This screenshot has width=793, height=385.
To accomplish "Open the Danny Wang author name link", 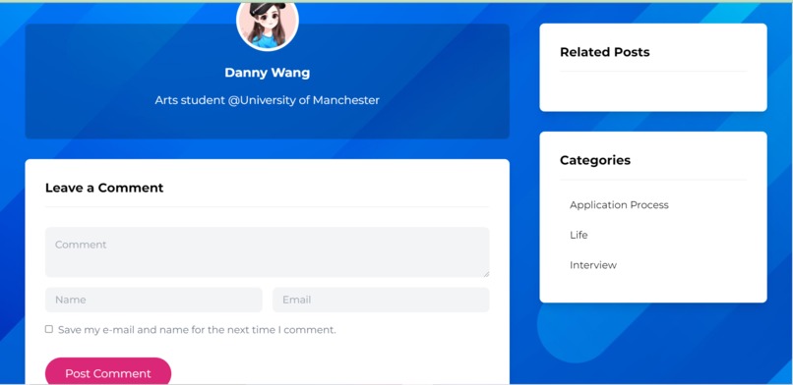I will (x=267, y=73).
